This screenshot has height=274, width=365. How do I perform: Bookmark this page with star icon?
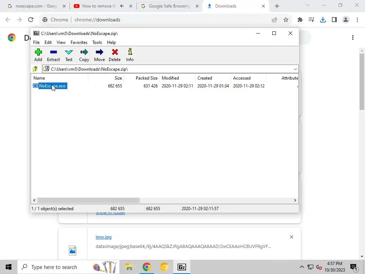click(x=286, y=20)
